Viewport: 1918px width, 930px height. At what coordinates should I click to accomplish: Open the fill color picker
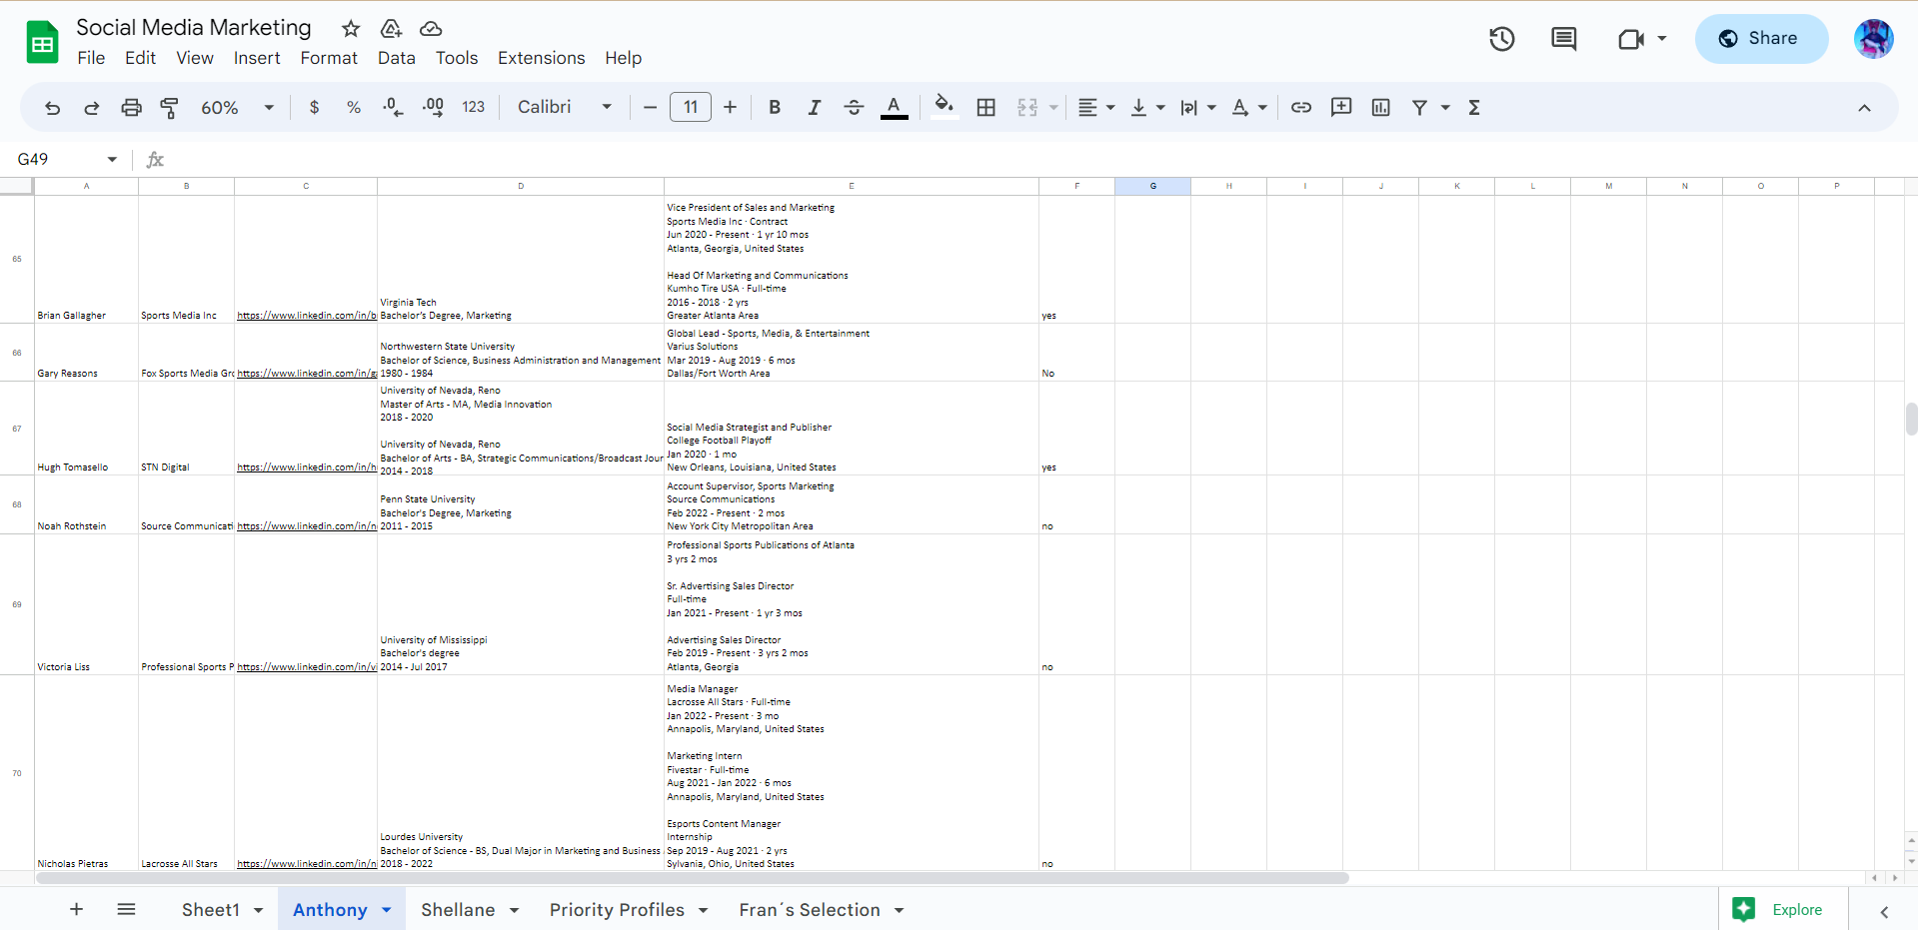coord(945,106)
